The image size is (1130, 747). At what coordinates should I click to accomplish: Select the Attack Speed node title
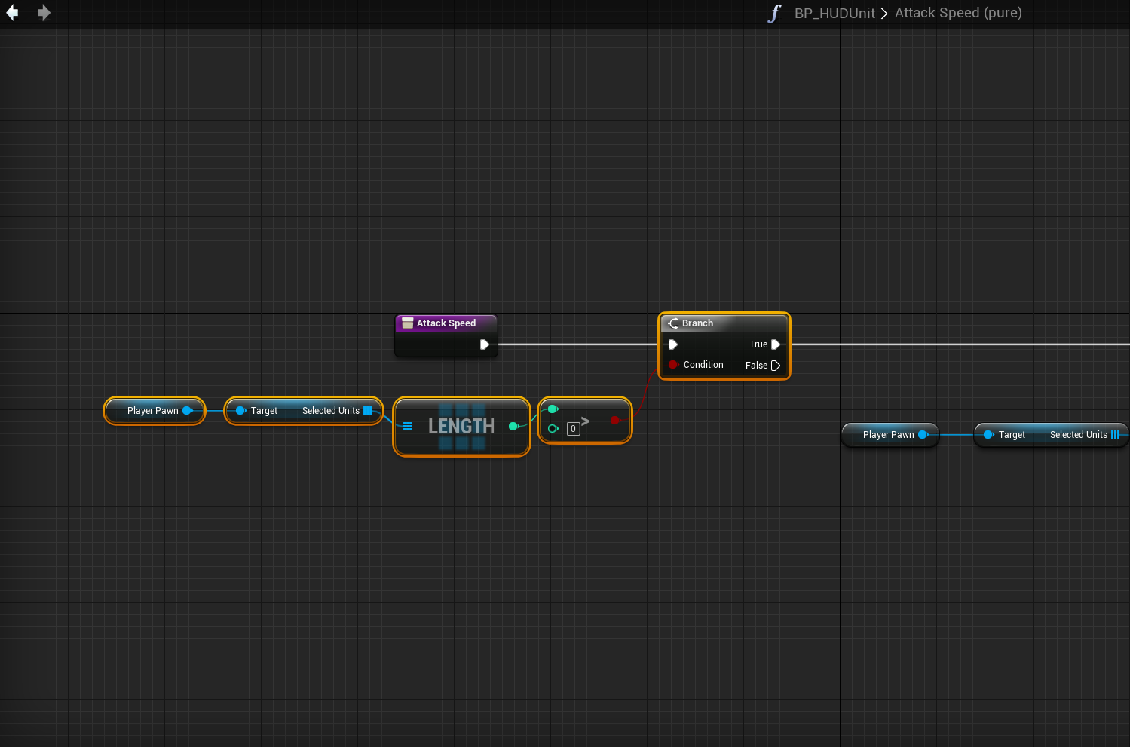coord(446,323)
